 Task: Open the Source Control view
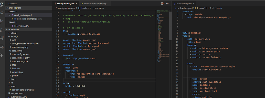pos(2,21)
